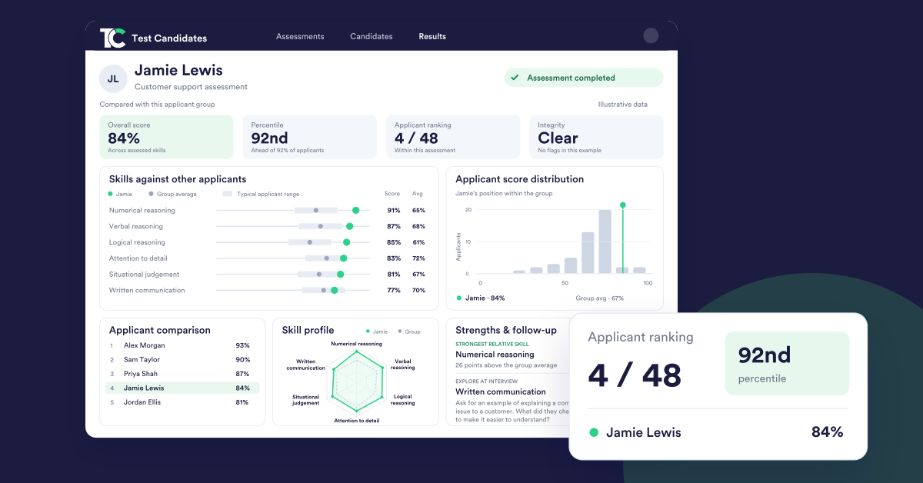The width and height of the screenshot is (923, 483).
Task: Open the Assessments tab
Action: tap(300, 36)
